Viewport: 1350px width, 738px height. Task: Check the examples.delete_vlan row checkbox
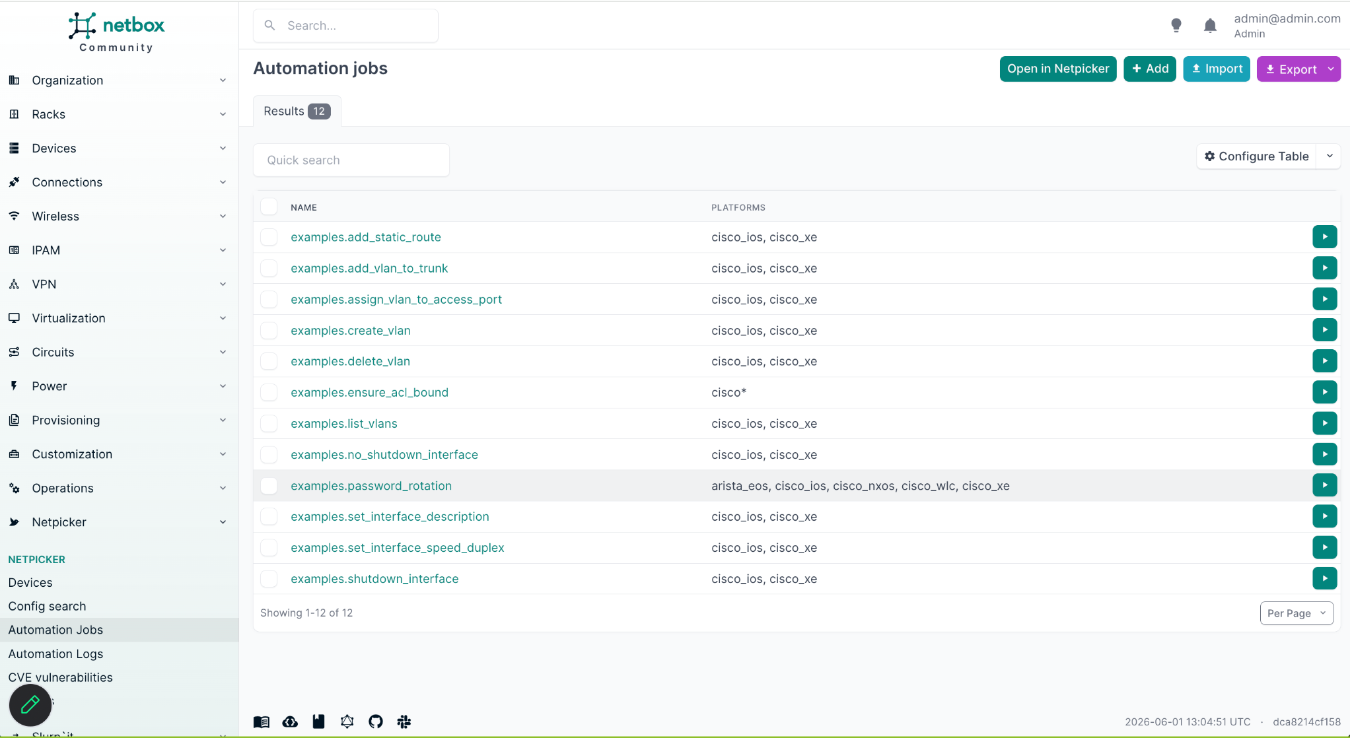point(269,361)
